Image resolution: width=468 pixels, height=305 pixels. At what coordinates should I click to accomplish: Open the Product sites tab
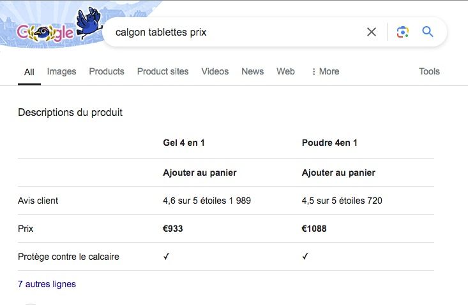coord(163,71)
